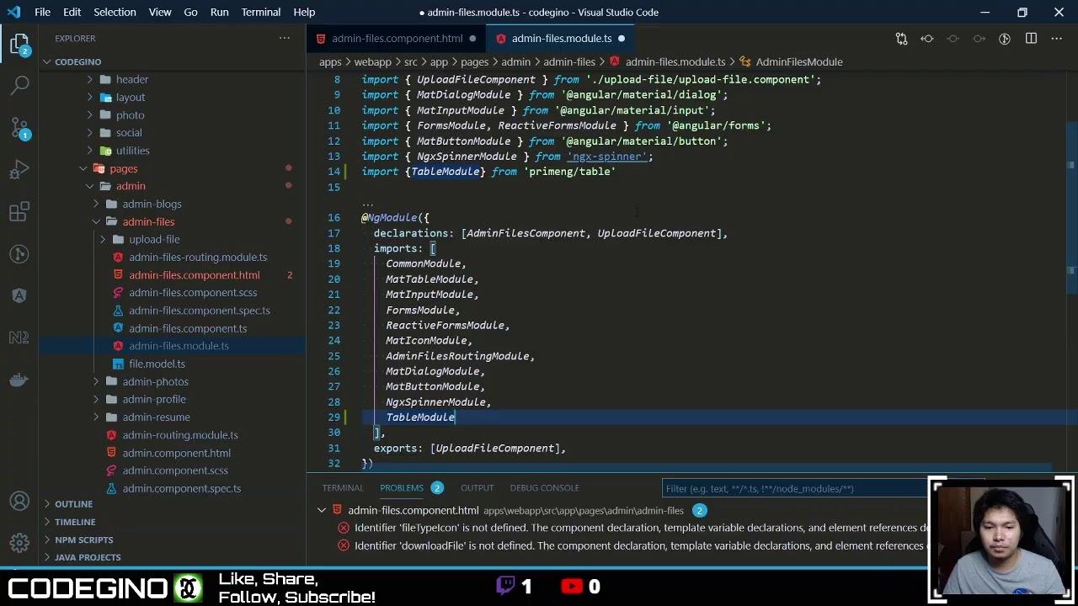Open the Source Control view

20,128
